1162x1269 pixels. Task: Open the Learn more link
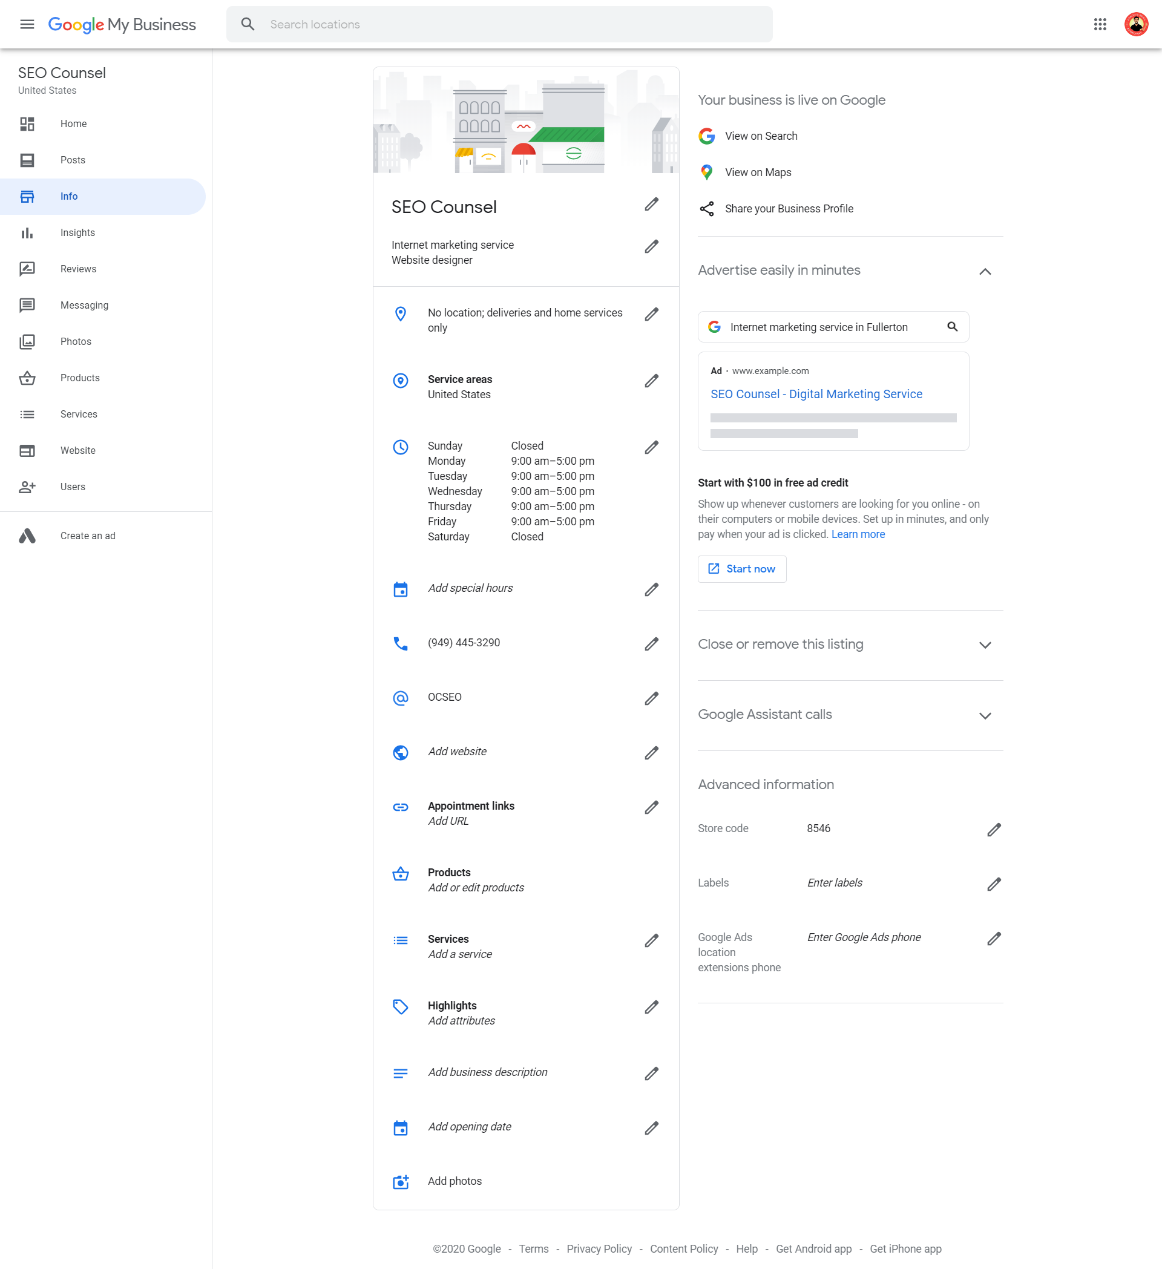point(858,534)
